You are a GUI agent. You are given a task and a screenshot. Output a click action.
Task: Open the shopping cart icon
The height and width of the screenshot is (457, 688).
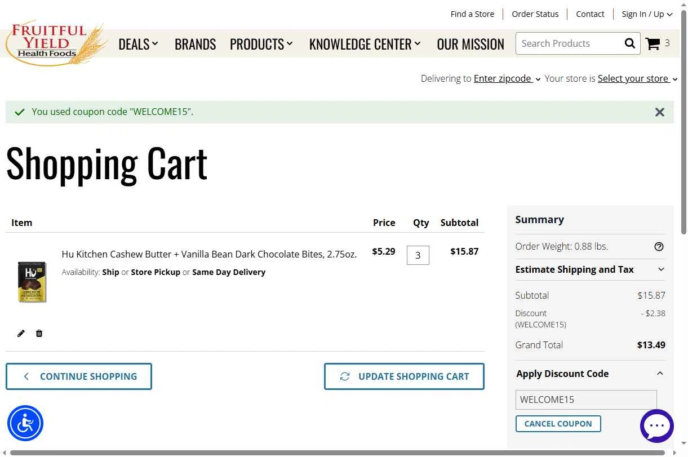click(653, 43)
